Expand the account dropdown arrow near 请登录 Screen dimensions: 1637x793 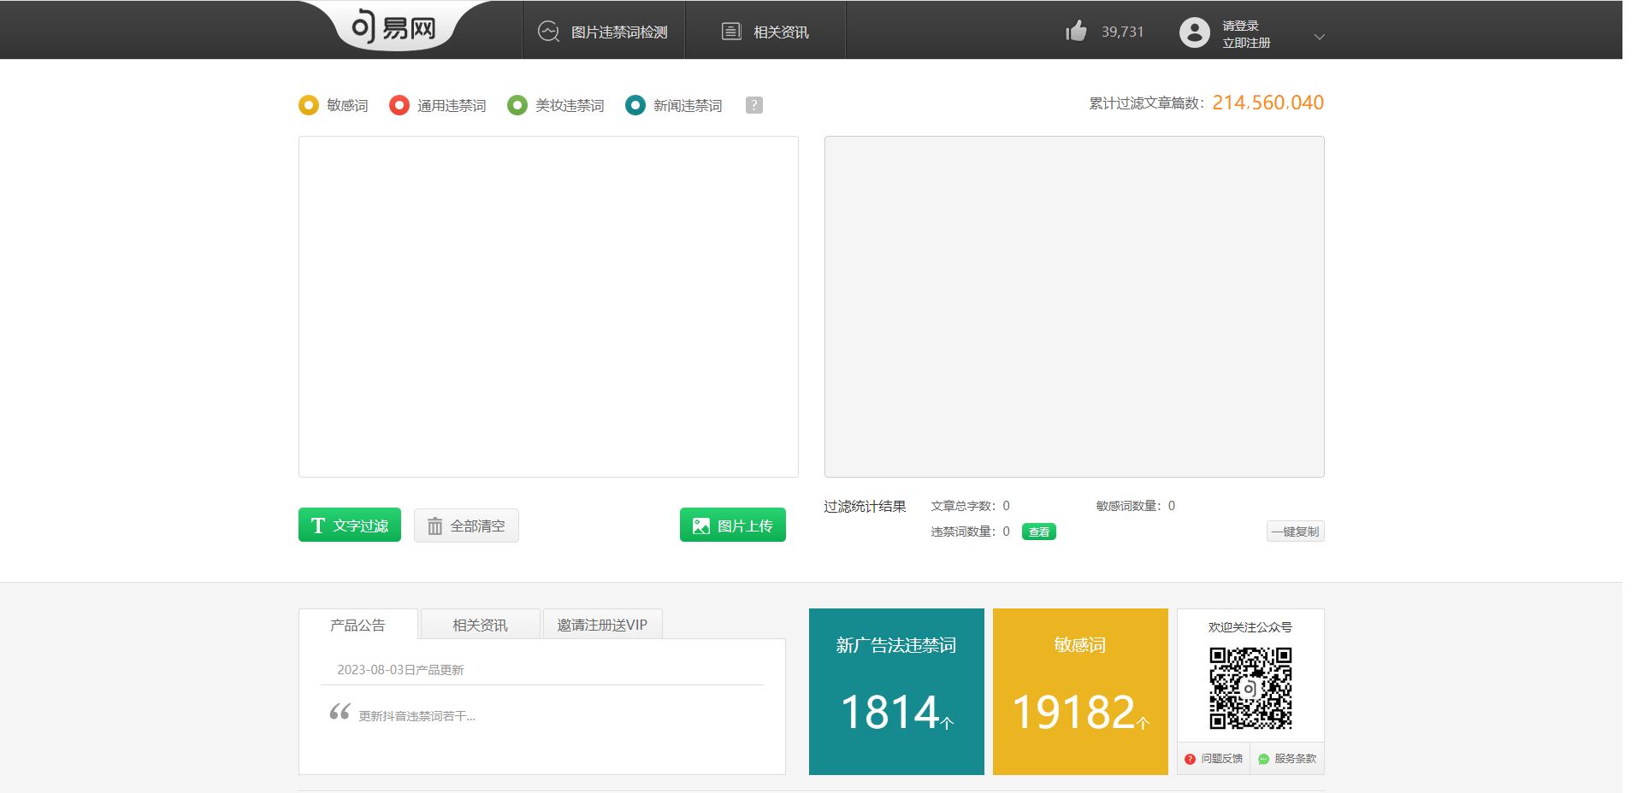1320,37
